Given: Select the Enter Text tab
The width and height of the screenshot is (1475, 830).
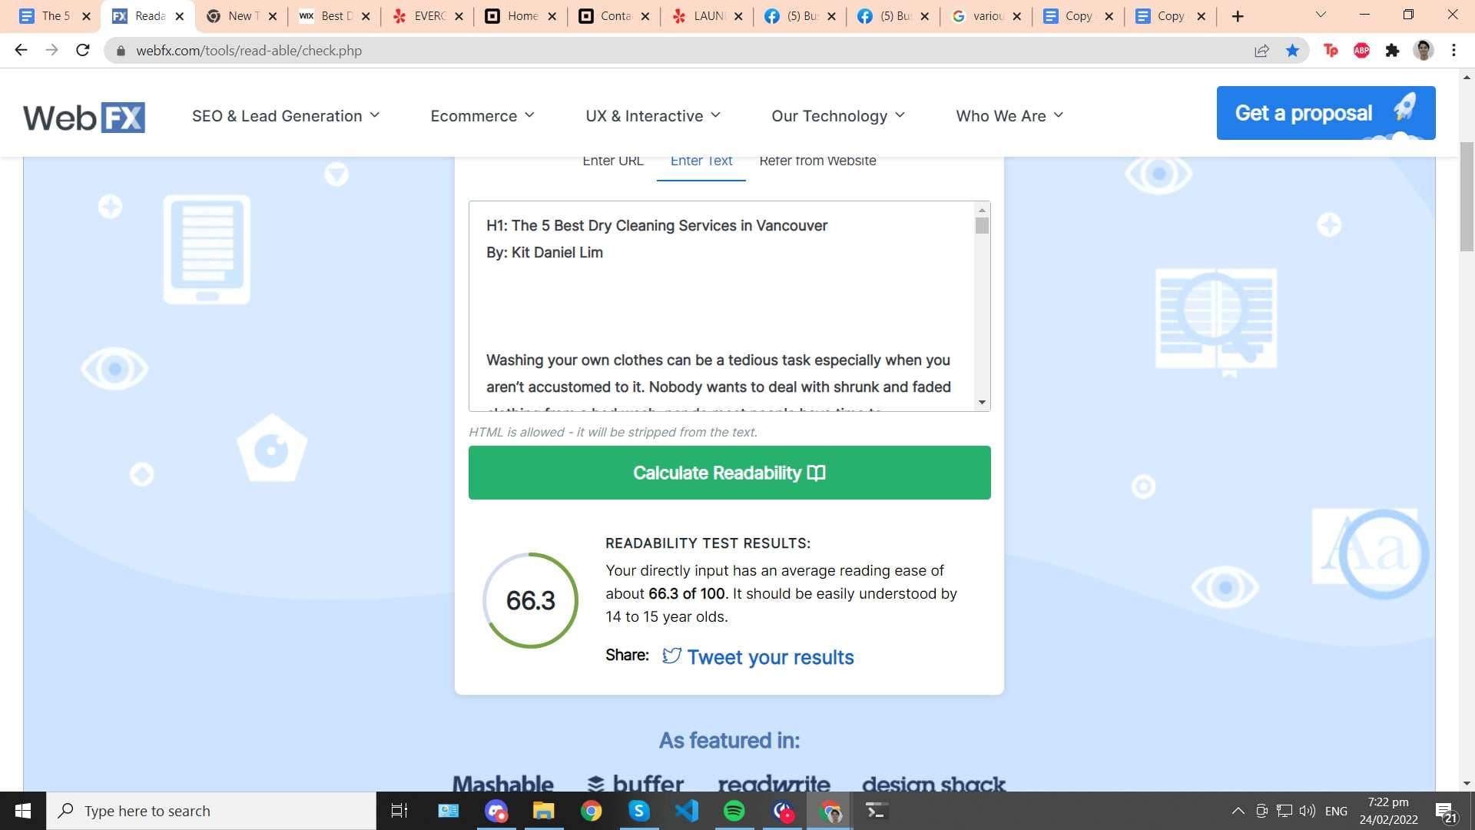Looking at the screenshot, I should pos(701,161).
